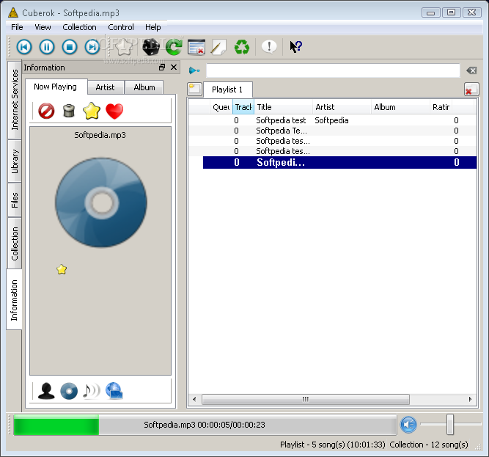Click the volume slider handle
The height and width of the screenshot is (457, 489).
(x=449, y=424)
